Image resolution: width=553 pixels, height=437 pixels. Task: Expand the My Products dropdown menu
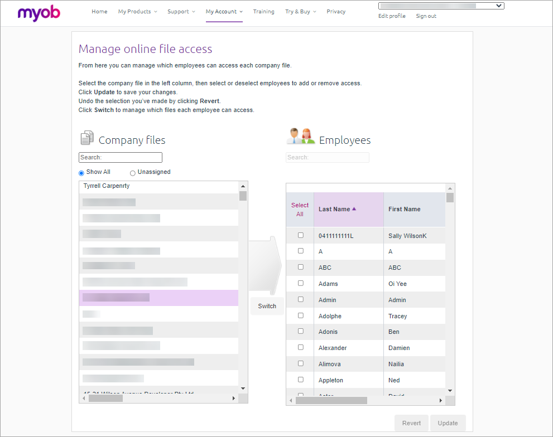(137, 11)
